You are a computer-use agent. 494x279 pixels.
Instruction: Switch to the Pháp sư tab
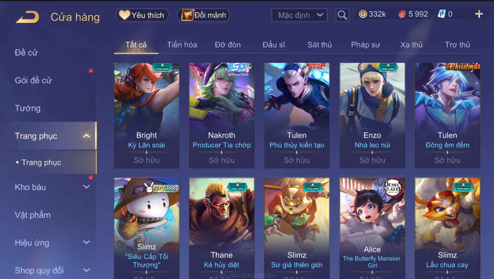365,45
